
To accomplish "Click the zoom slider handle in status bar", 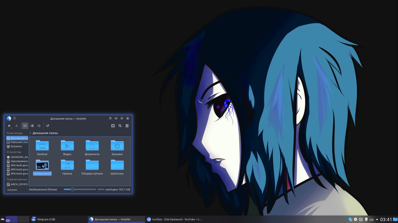I will (72, 189).
